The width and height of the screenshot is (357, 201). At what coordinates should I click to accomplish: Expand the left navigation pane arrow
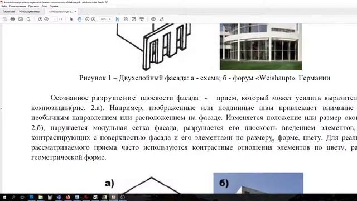pos(1,108)
